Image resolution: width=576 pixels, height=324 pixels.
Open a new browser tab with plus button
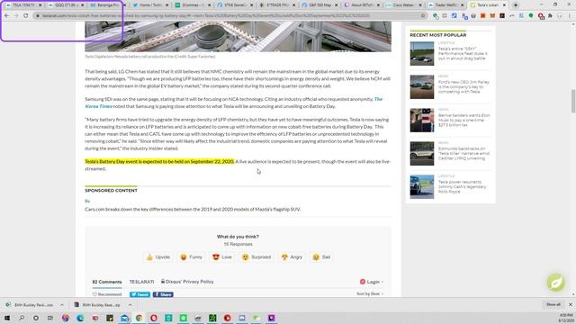tap(516, 5)
